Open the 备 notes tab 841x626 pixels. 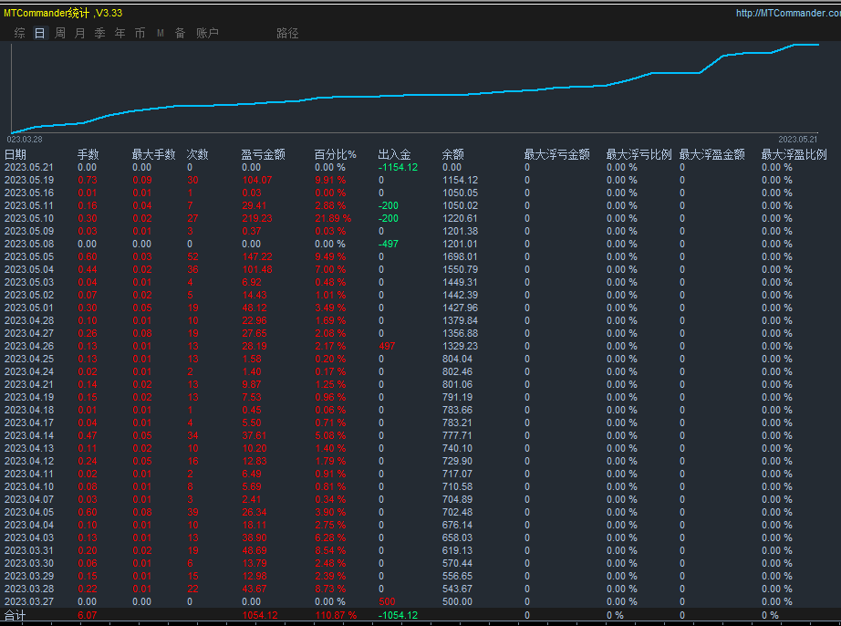coord(181,33)
